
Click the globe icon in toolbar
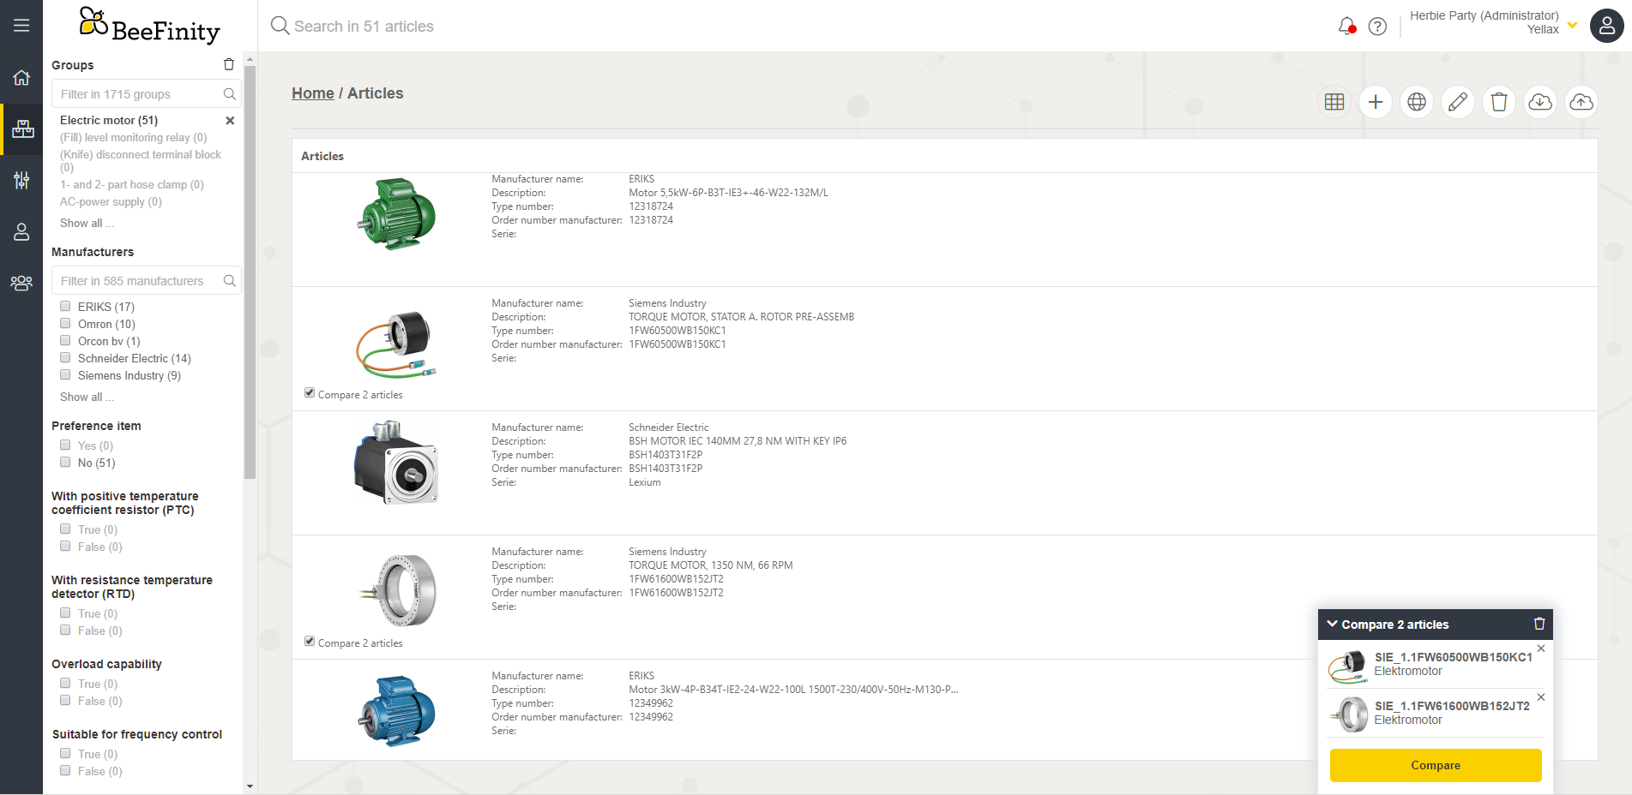tap(1417, 102)
